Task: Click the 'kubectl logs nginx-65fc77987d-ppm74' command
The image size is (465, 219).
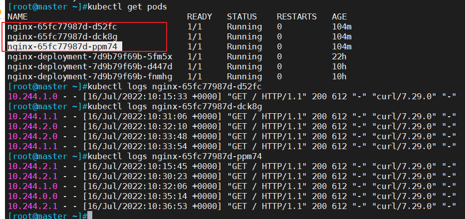Action: pyautogui.click(x=175, y=156)
